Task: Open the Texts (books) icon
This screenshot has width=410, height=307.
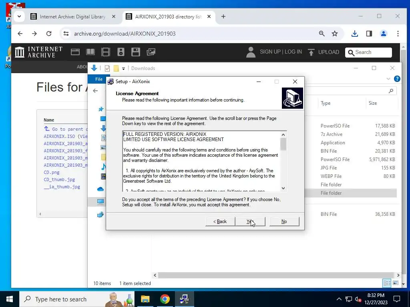Action: (90, 52)
